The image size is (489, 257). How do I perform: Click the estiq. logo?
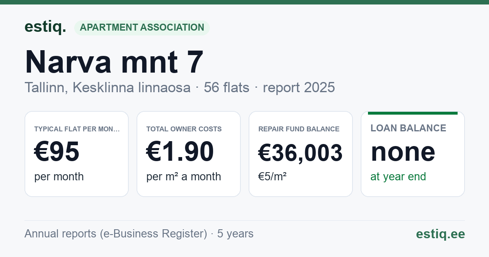pyautogui.click(x=45, y=27)
